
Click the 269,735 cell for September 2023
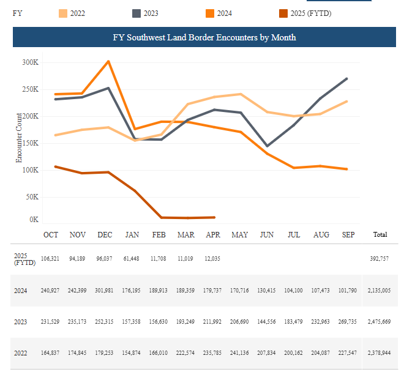point(348,322)
